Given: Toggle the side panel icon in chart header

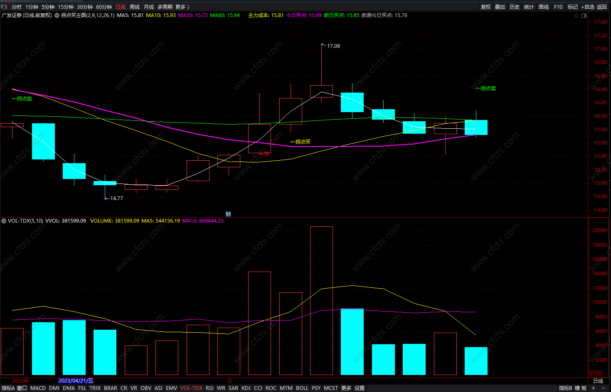Looking at the screenshot, I should click(584, 15).
